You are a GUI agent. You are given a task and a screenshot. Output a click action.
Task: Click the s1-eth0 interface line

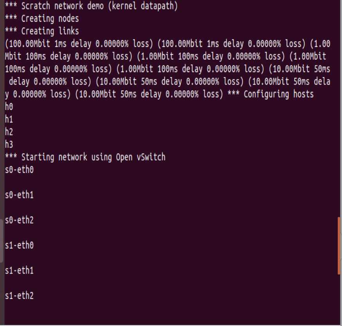[x=19, y=245]
